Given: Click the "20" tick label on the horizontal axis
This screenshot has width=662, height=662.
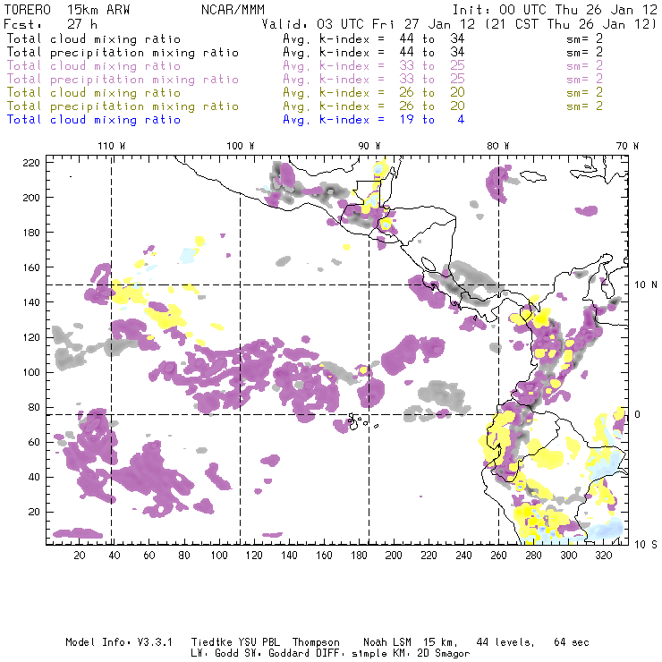Looking at the screenshot, I should [x=80, y=556].
